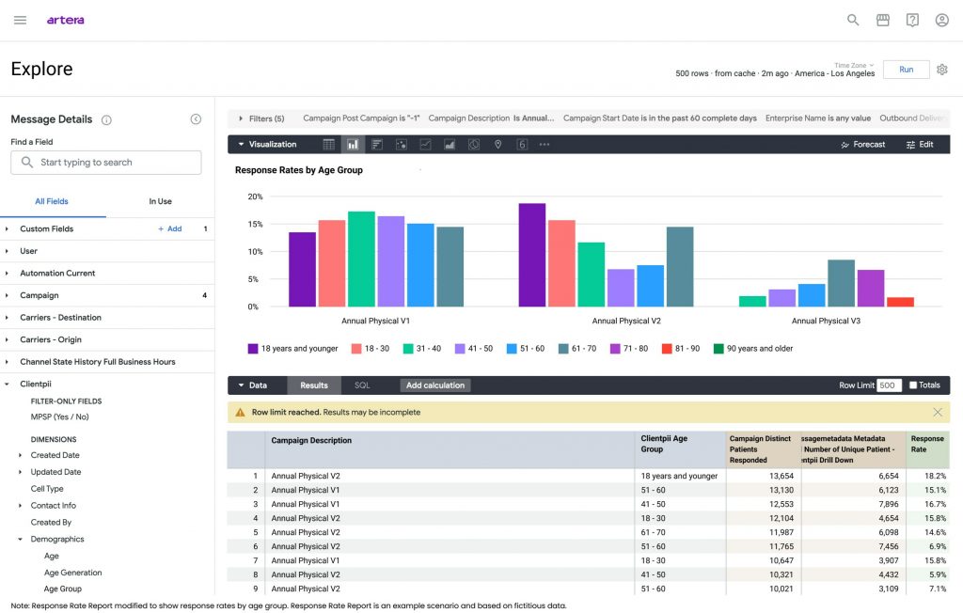Click the Find a Field search box
Screen dimensions: 963x613
pyautogui.click(x=105, y=162)
